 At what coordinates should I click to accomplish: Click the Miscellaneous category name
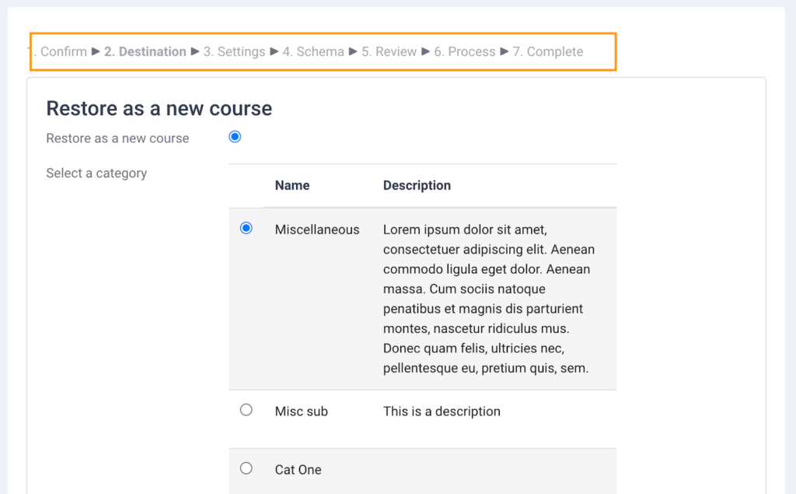coord(317,229)
